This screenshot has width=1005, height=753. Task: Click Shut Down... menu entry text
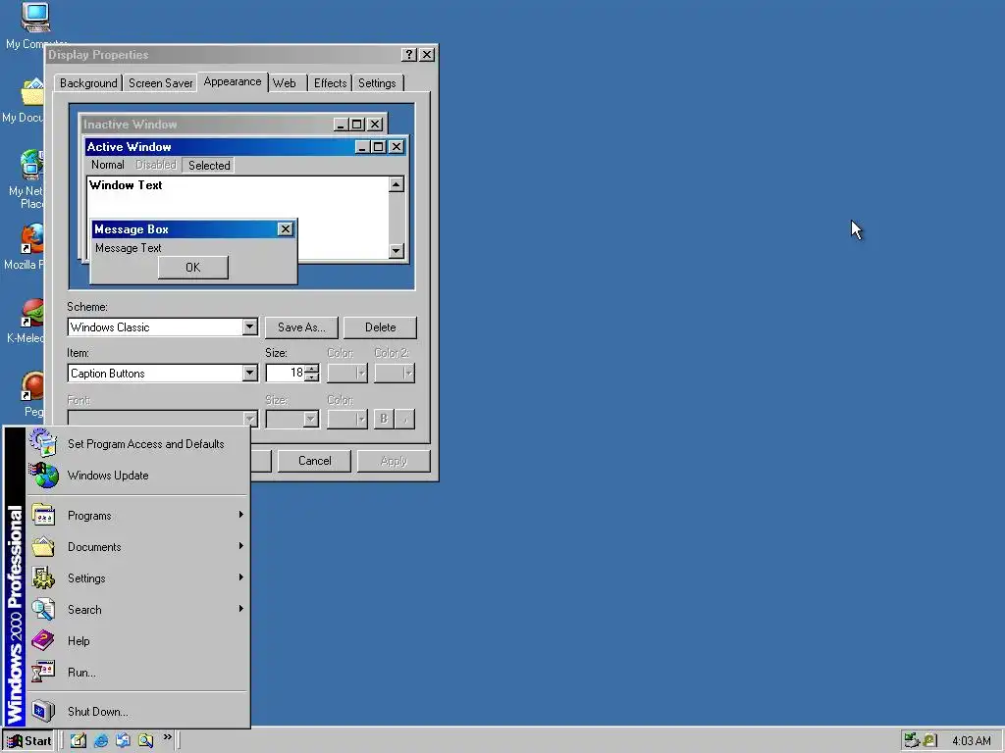97,712
